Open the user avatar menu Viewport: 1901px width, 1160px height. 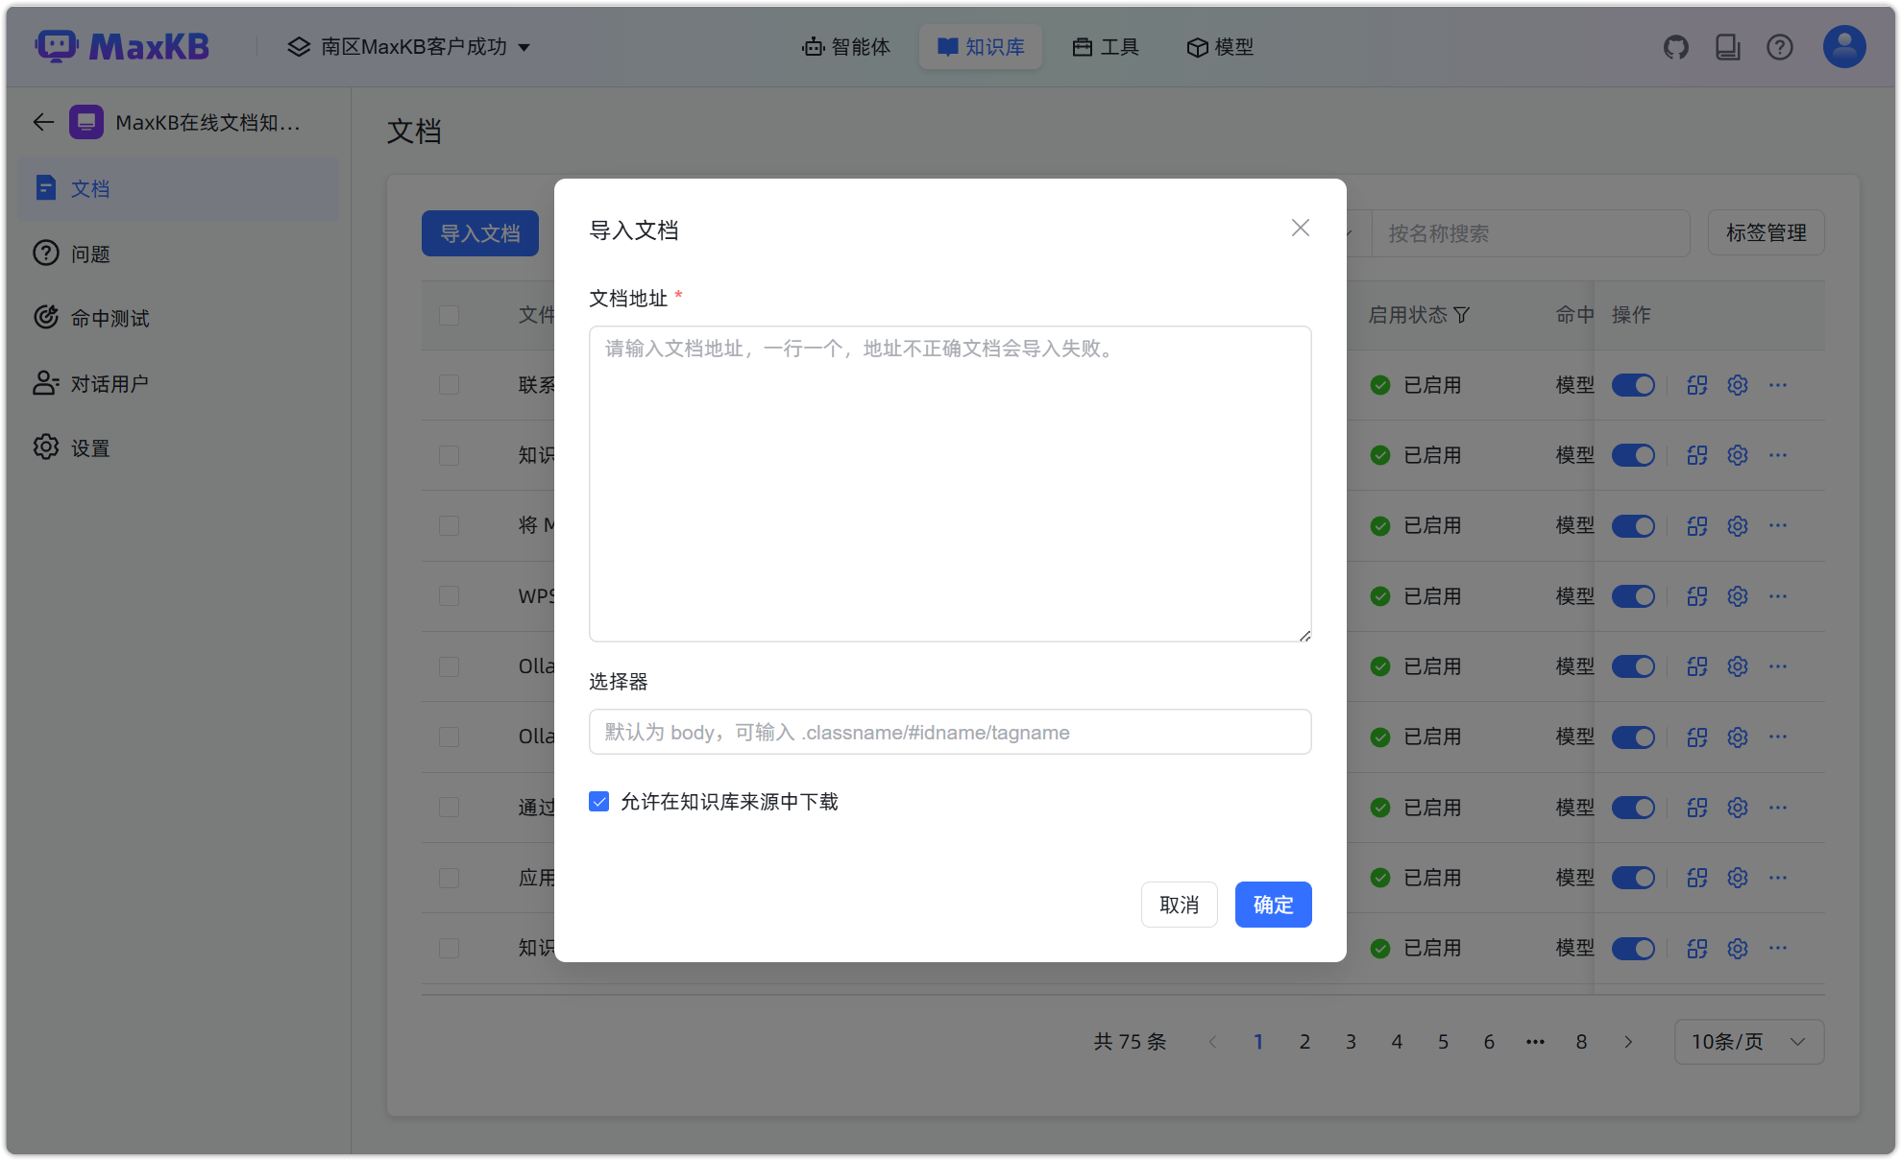1842,46
